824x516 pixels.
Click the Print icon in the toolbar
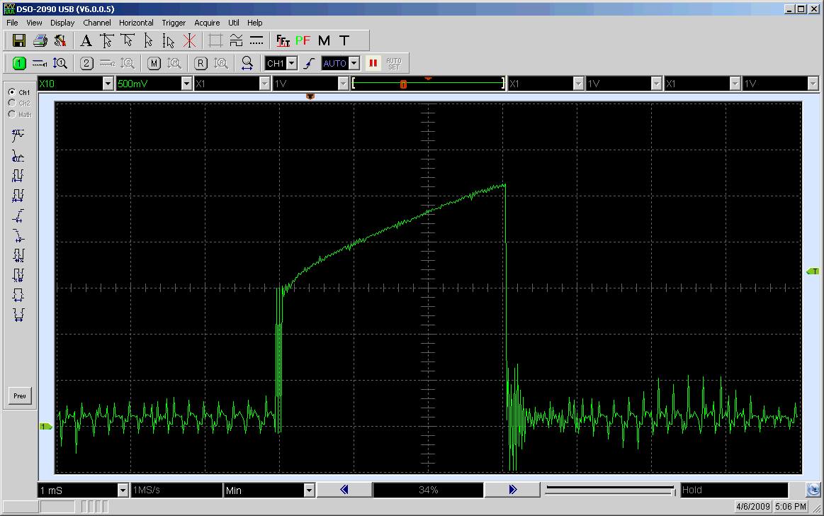[x=40, y=40]
